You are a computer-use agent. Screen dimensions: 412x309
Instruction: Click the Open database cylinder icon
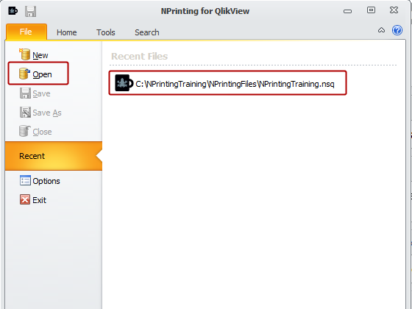click(24, 74)
